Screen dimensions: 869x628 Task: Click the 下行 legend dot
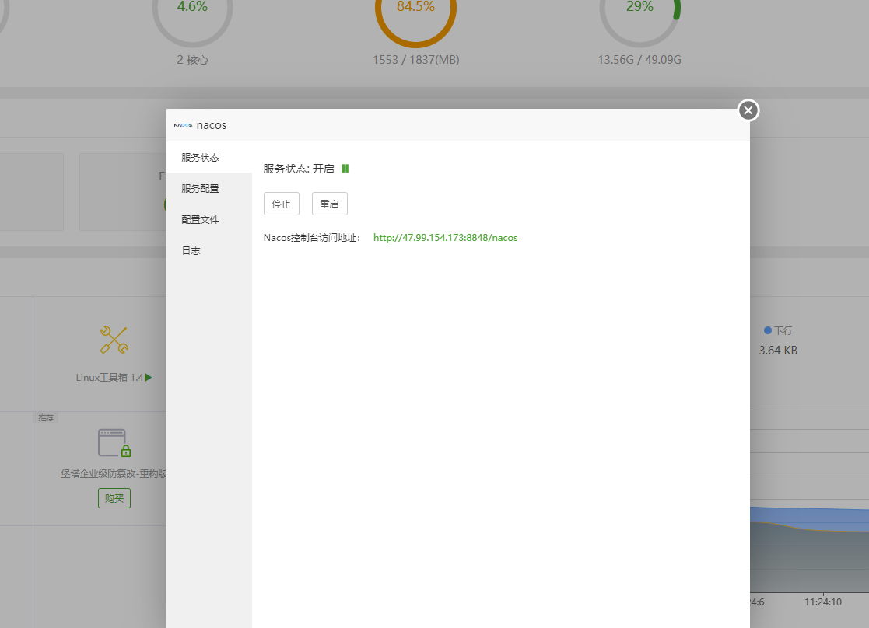(x=768, y=330)
